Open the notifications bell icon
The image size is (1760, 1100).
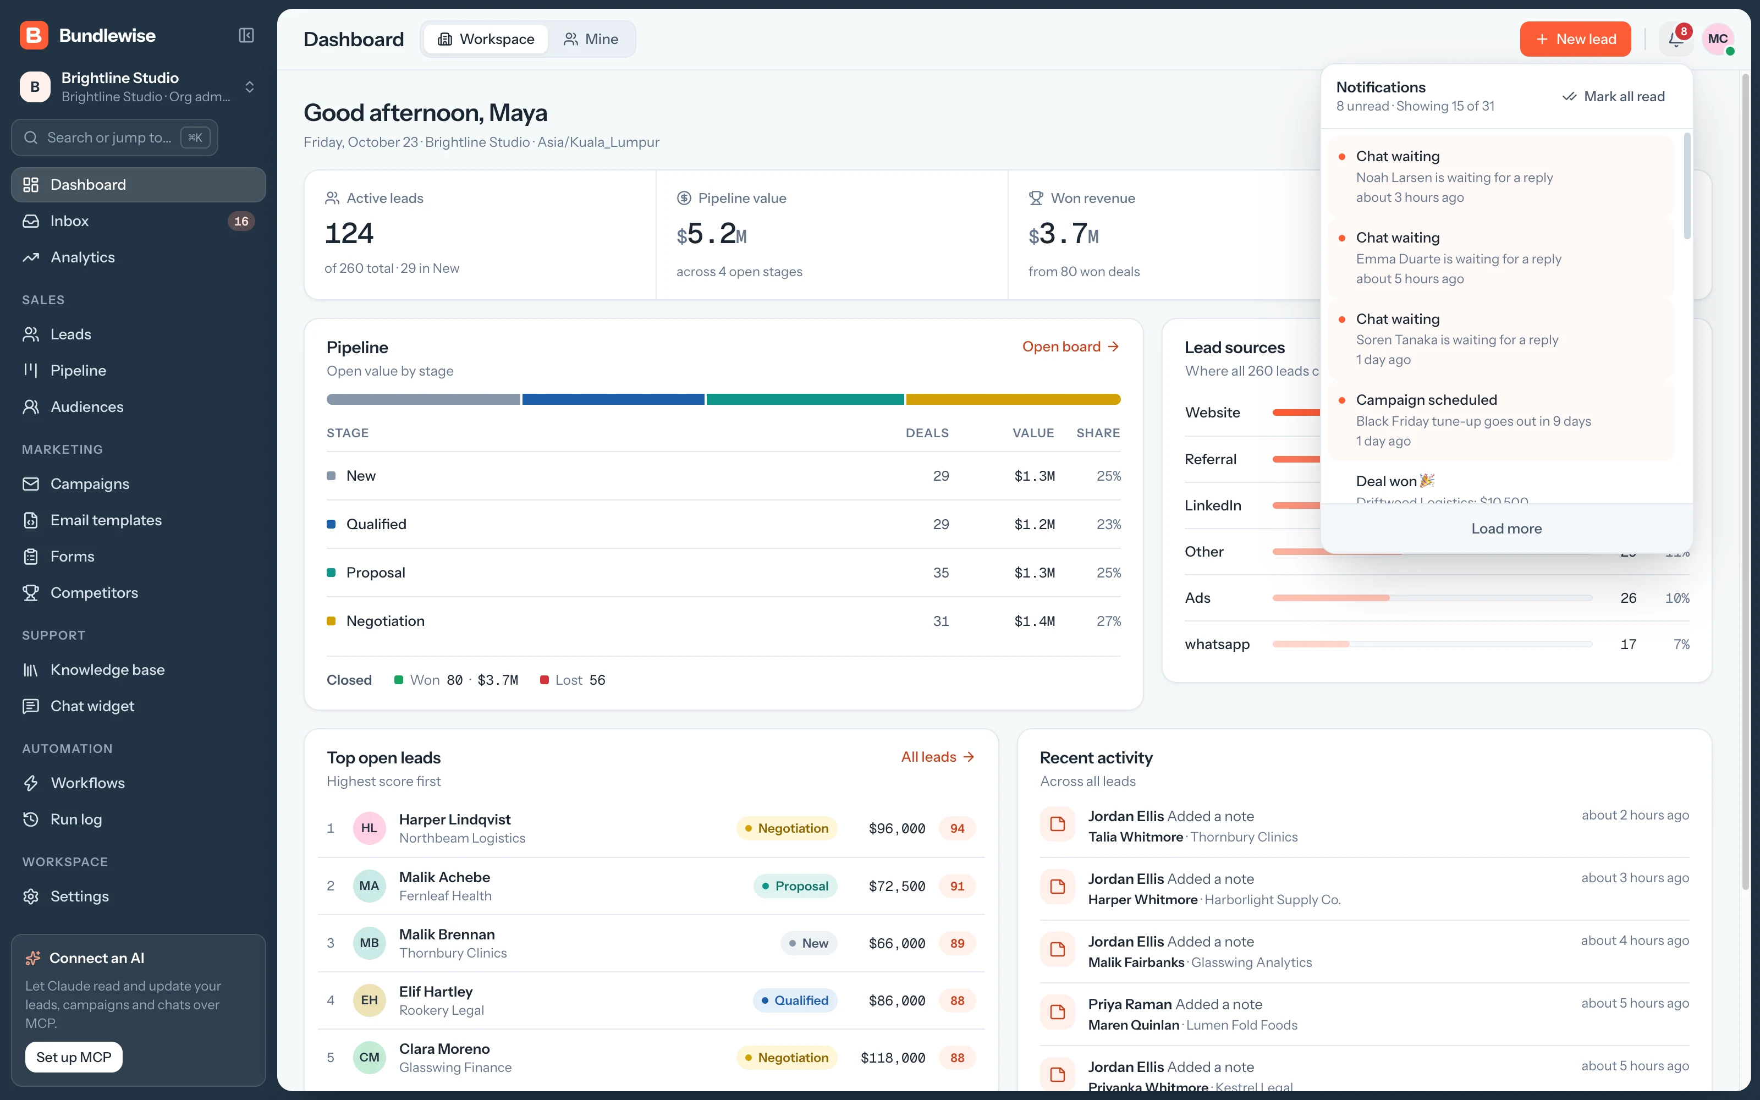click(1676, 39)
